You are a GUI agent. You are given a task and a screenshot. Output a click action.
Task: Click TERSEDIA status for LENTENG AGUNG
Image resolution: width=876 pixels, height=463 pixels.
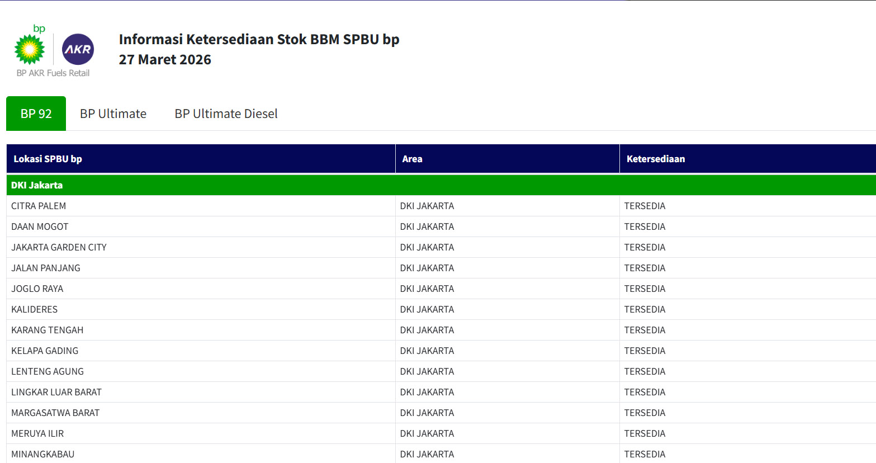click(645, 372)
